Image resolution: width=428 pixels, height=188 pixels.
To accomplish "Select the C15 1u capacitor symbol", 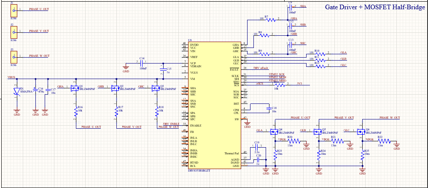I will [163, 69].
